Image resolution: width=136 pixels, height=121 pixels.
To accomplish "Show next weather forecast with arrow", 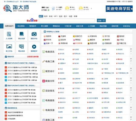I will tap(91, 8).
